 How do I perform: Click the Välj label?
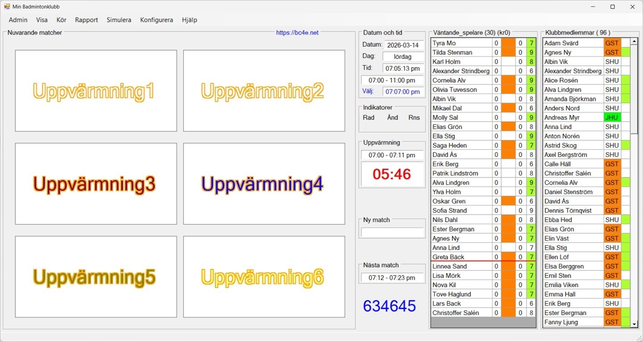[x=369, y=91]
